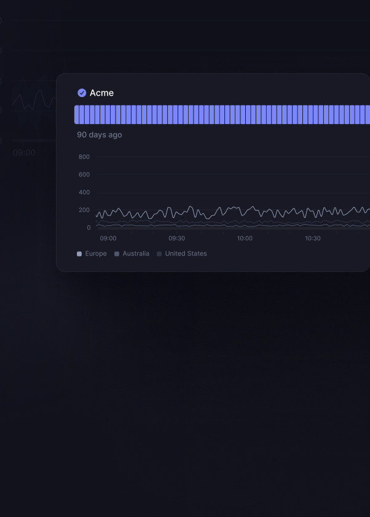Toggle the Australia series legend swatch
Viewport: 370px width, 517px height.
click(117, 254)
